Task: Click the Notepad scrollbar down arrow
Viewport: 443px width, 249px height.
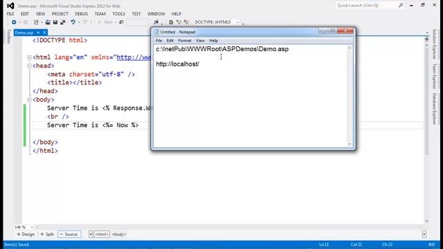Action: coord(350,144)
